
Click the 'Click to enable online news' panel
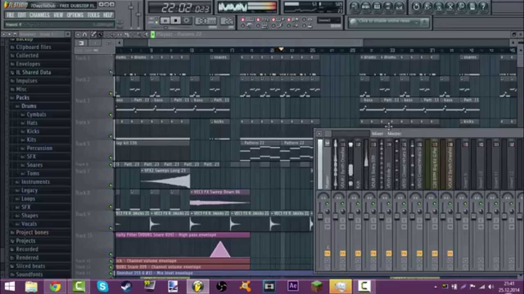click(389, 22)
